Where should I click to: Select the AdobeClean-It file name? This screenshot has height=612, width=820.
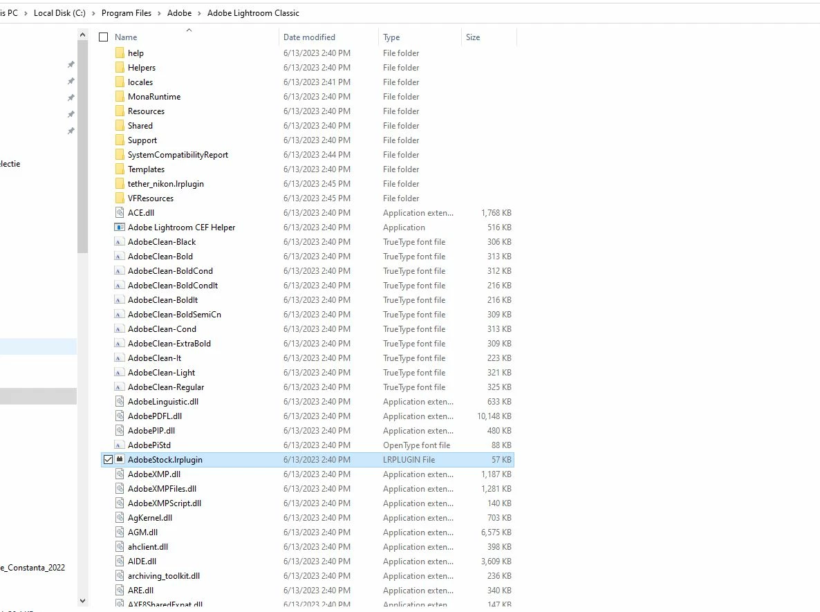155,358
